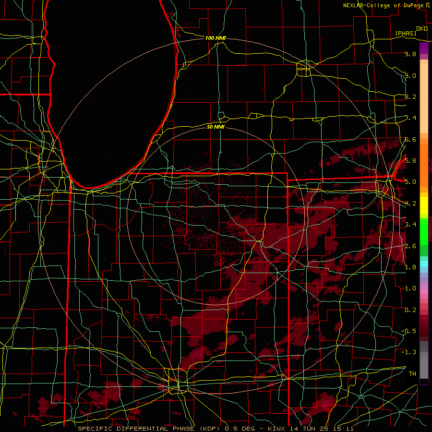The height and width of the screenshot is (432, 432).
Task: Pick the cyan band on the color scale
Action: click(x=424, y=264)
